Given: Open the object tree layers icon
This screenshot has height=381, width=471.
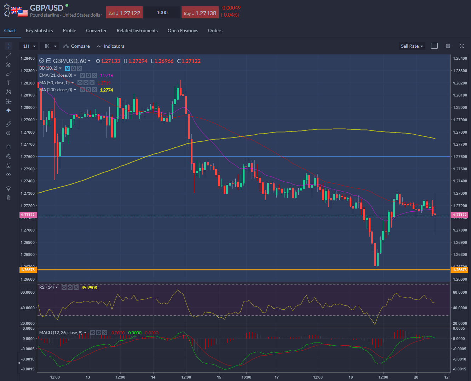Looking at the screenshot, I should coord(8,188).
